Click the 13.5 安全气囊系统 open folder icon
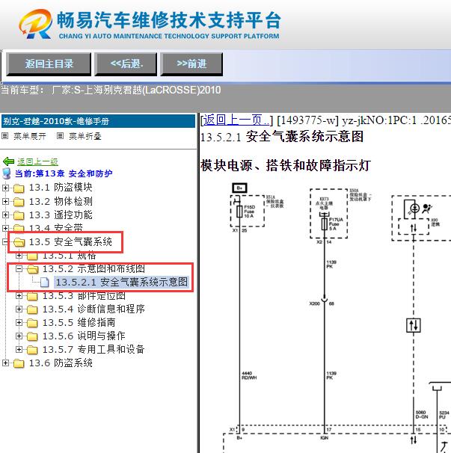This screenshot has width=451, height=453. coord(19,242)
